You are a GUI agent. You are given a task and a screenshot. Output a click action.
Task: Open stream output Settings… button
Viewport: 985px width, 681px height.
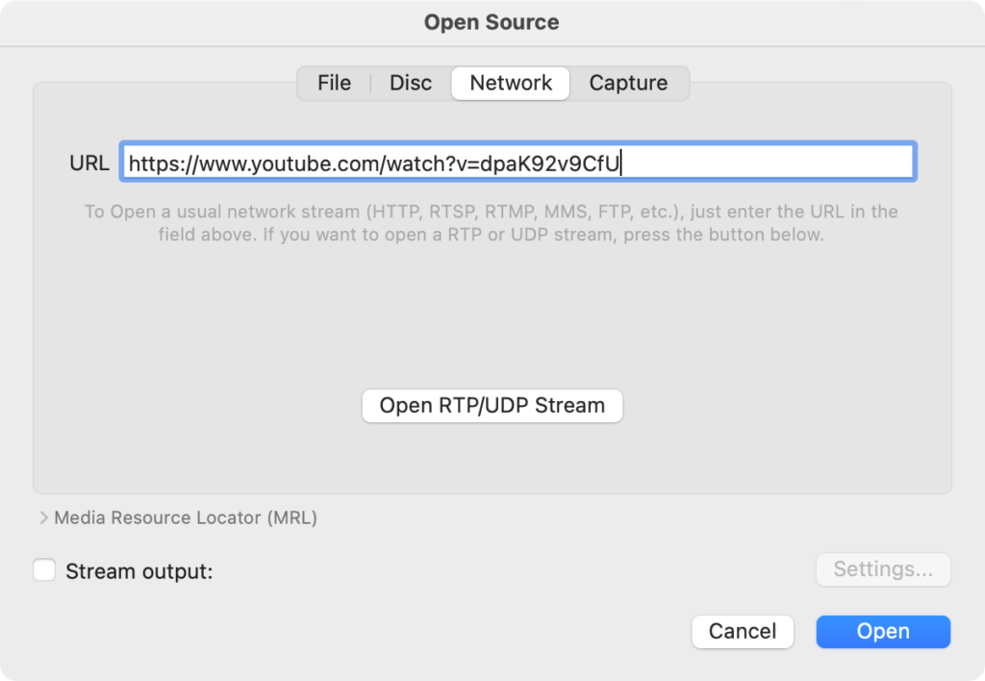point(883,569)
